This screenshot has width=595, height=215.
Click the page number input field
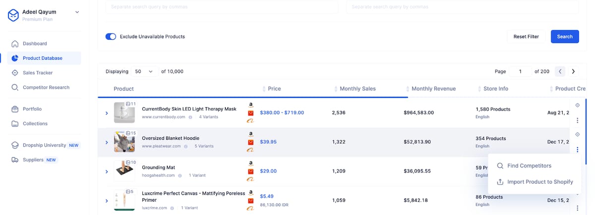coord(521,71)
